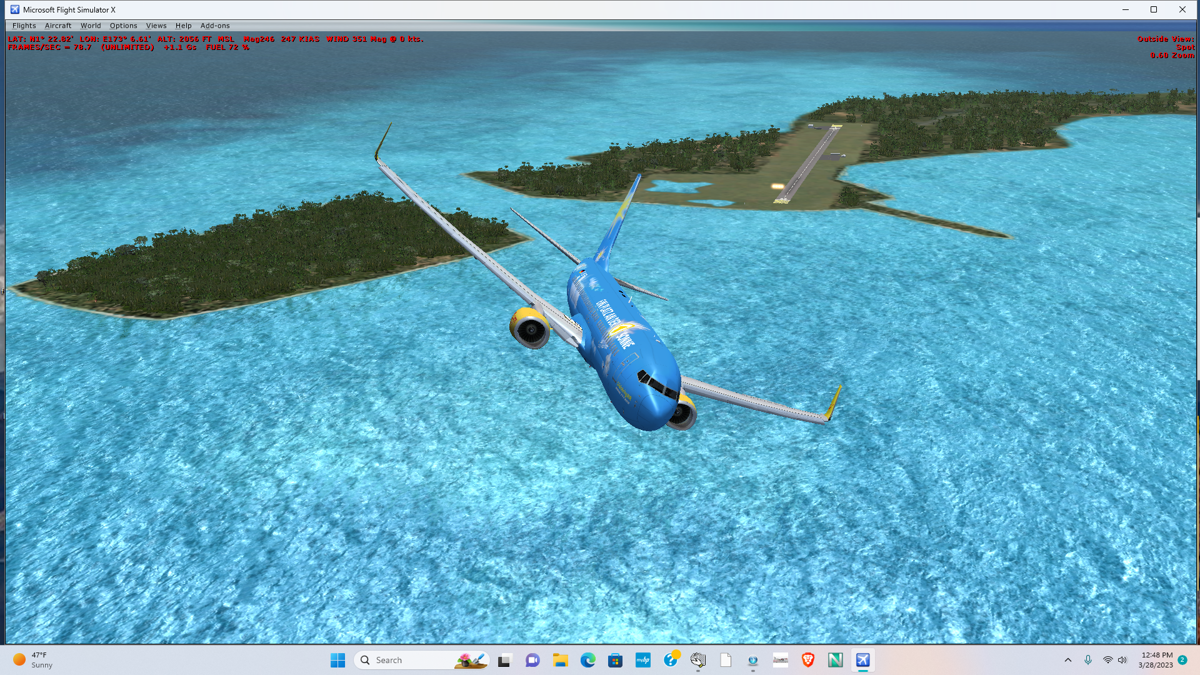Open the green N app in taskbar
1200x675 pixels.
(x=836, y=660)
